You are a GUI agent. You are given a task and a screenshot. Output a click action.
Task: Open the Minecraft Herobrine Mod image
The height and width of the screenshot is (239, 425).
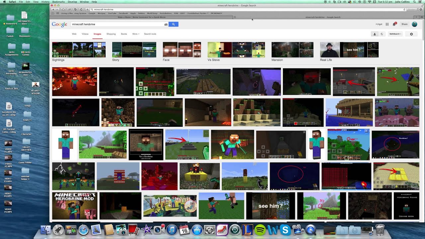[75, 206]
